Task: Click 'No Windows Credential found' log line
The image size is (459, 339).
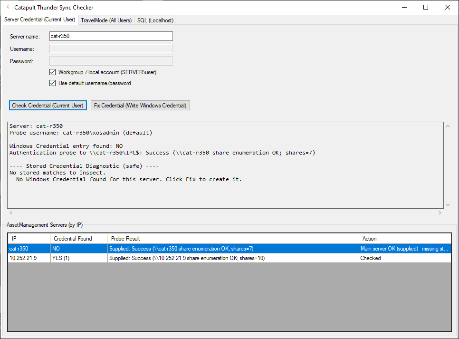Action: coord(129,179)
